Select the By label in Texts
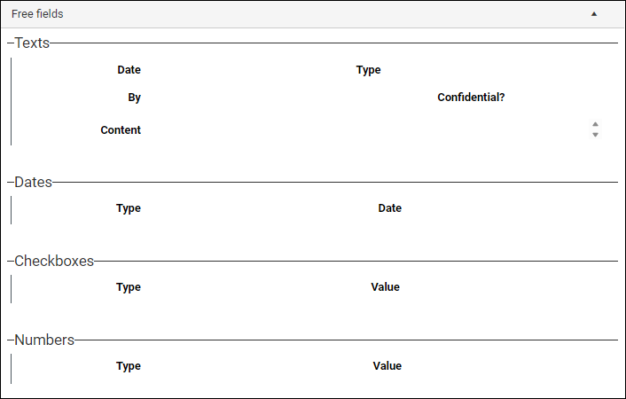The image size is (626, 399). 134,98
